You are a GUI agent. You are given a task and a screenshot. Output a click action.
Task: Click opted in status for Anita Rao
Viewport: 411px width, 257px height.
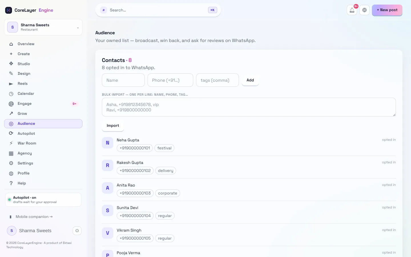point(389,185)
